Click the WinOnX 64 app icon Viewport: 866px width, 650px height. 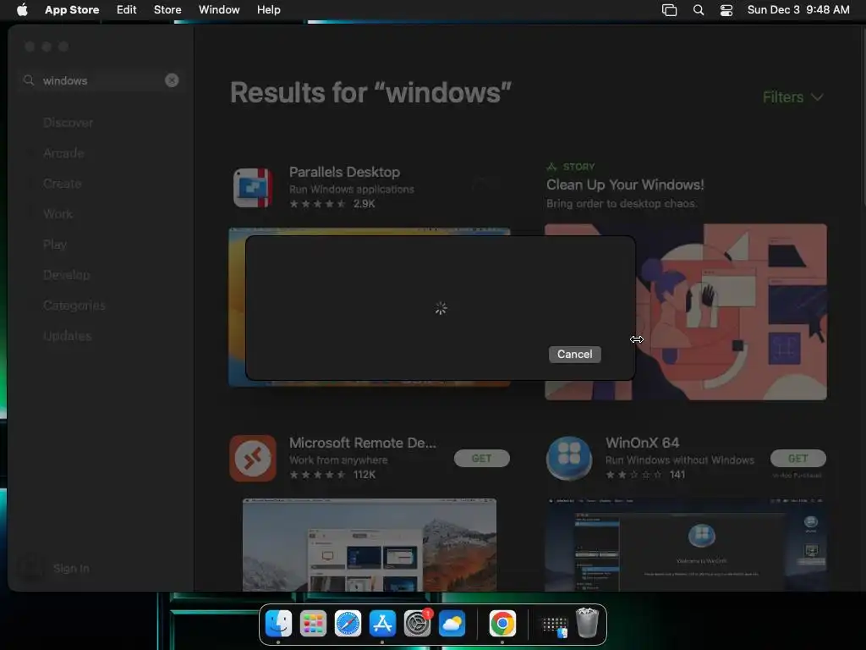[x=569, y=458]
